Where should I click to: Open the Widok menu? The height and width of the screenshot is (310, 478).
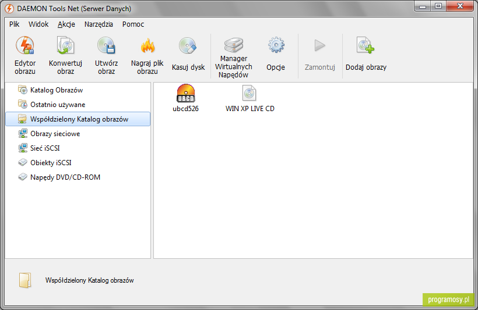[38, 24]
